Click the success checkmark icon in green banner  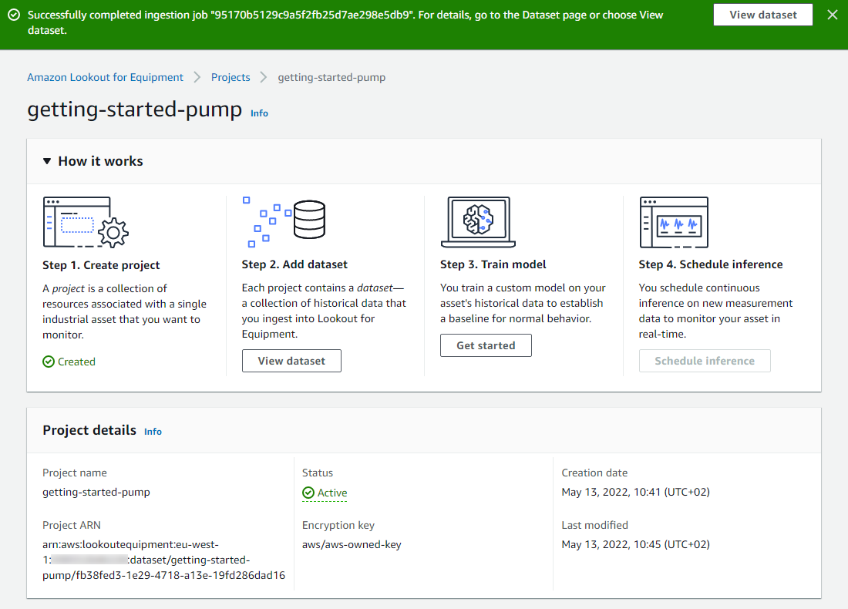[x=14, y=15]
